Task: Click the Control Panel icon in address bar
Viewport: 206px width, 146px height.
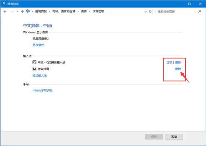Action: (28, 11)
